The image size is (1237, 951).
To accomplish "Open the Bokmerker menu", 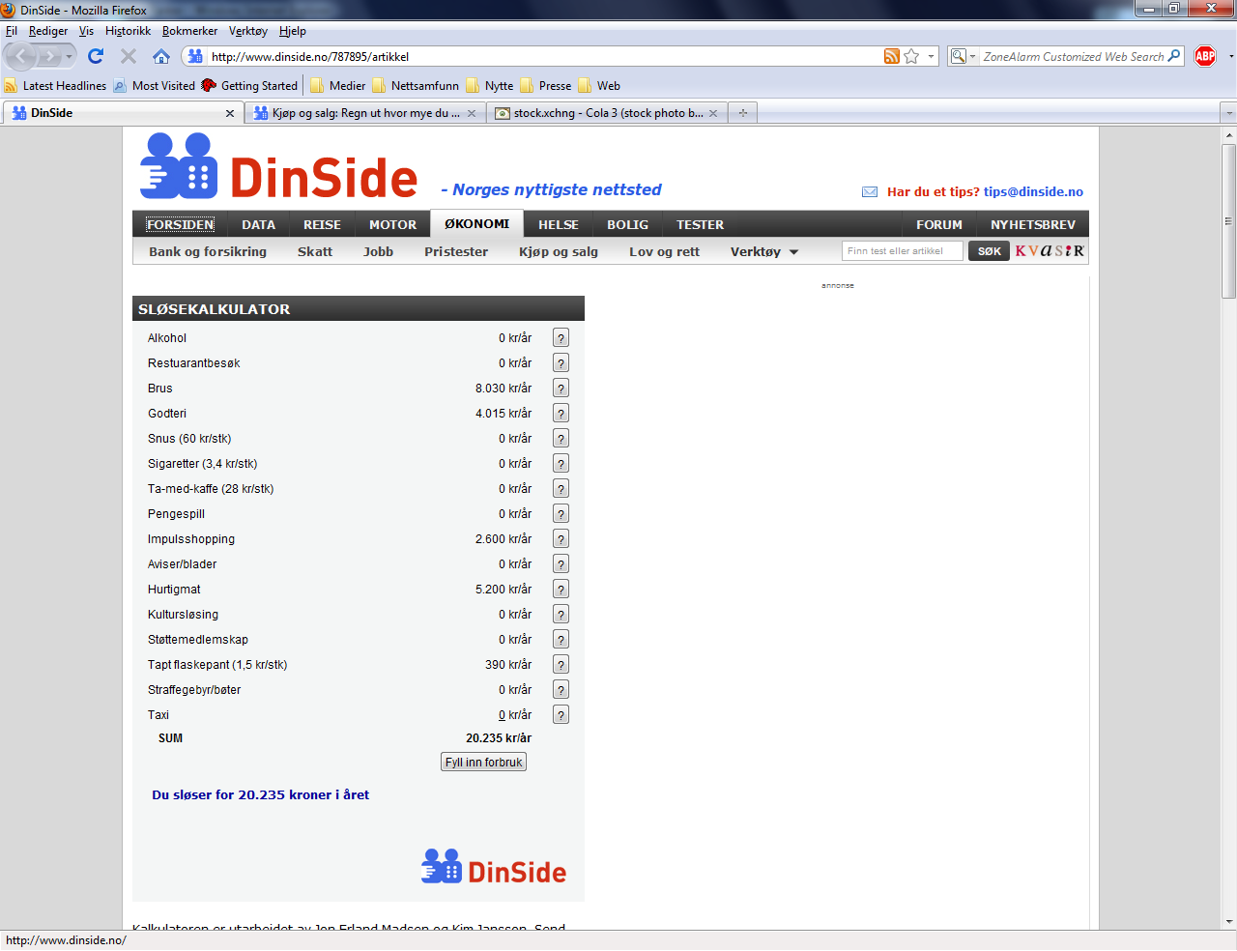I will pyautogui.click(x=189, y=31).
